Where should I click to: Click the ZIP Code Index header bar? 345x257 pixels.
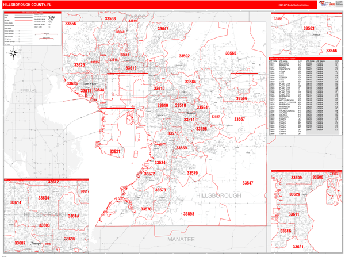(305, 58)
